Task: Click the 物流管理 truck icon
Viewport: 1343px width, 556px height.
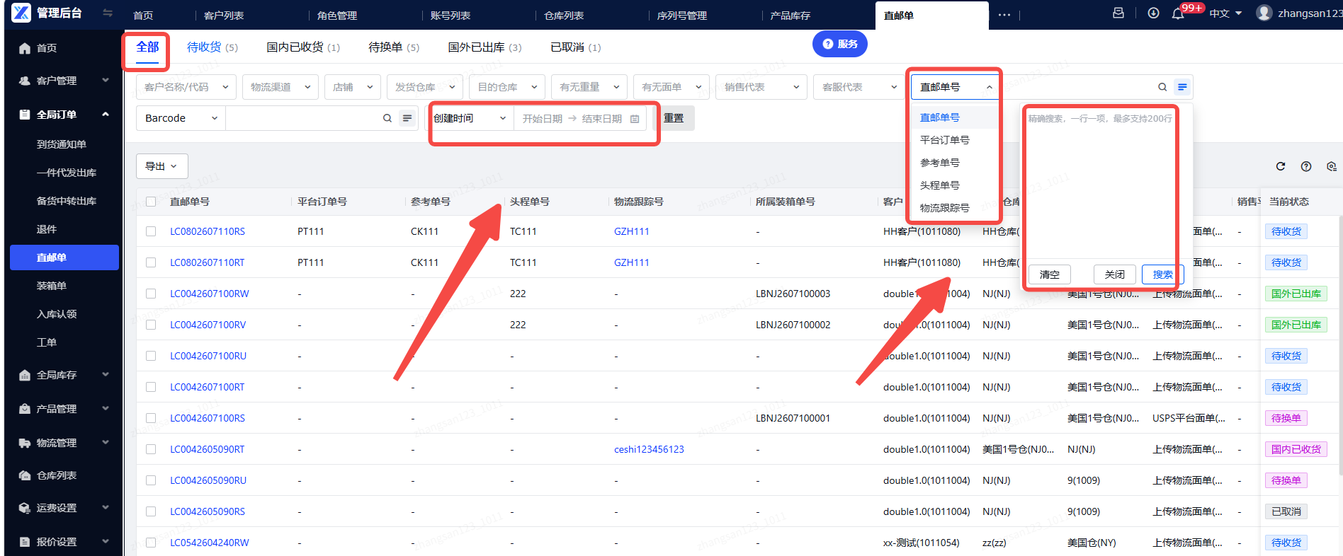Action: [25, 443]
